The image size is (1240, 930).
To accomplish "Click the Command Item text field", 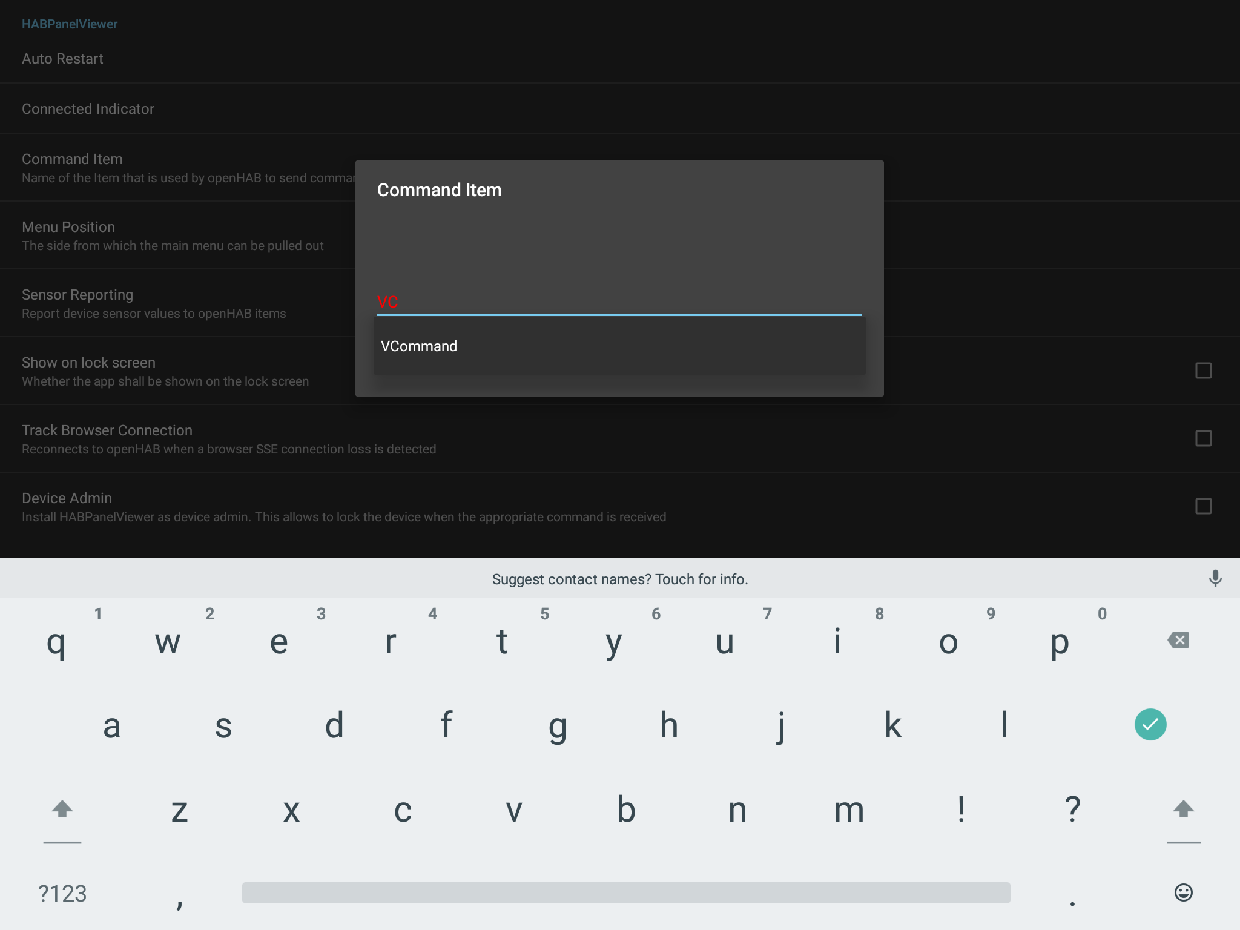I will pos(619,302).
